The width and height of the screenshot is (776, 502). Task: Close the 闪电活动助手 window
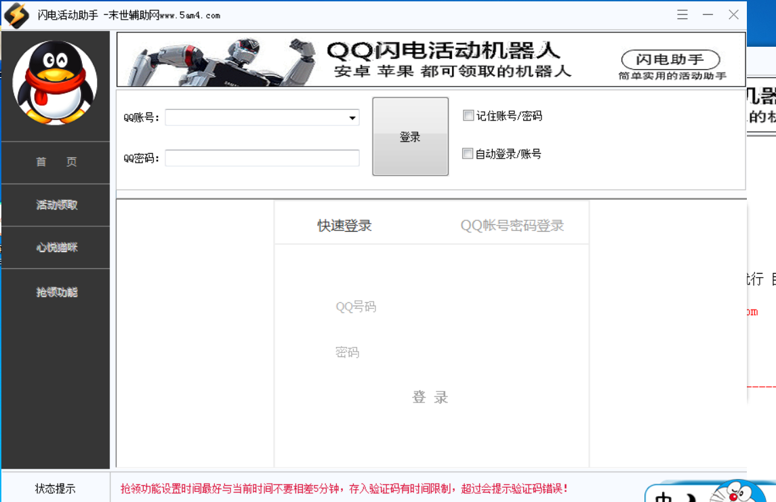(x=733, y=15)
